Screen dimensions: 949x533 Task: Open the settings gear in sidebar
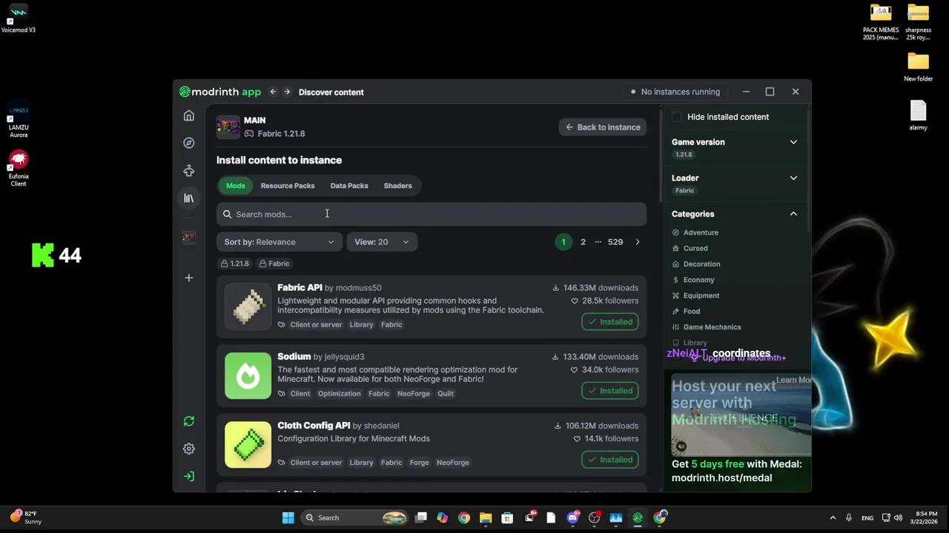coord(189,449)
